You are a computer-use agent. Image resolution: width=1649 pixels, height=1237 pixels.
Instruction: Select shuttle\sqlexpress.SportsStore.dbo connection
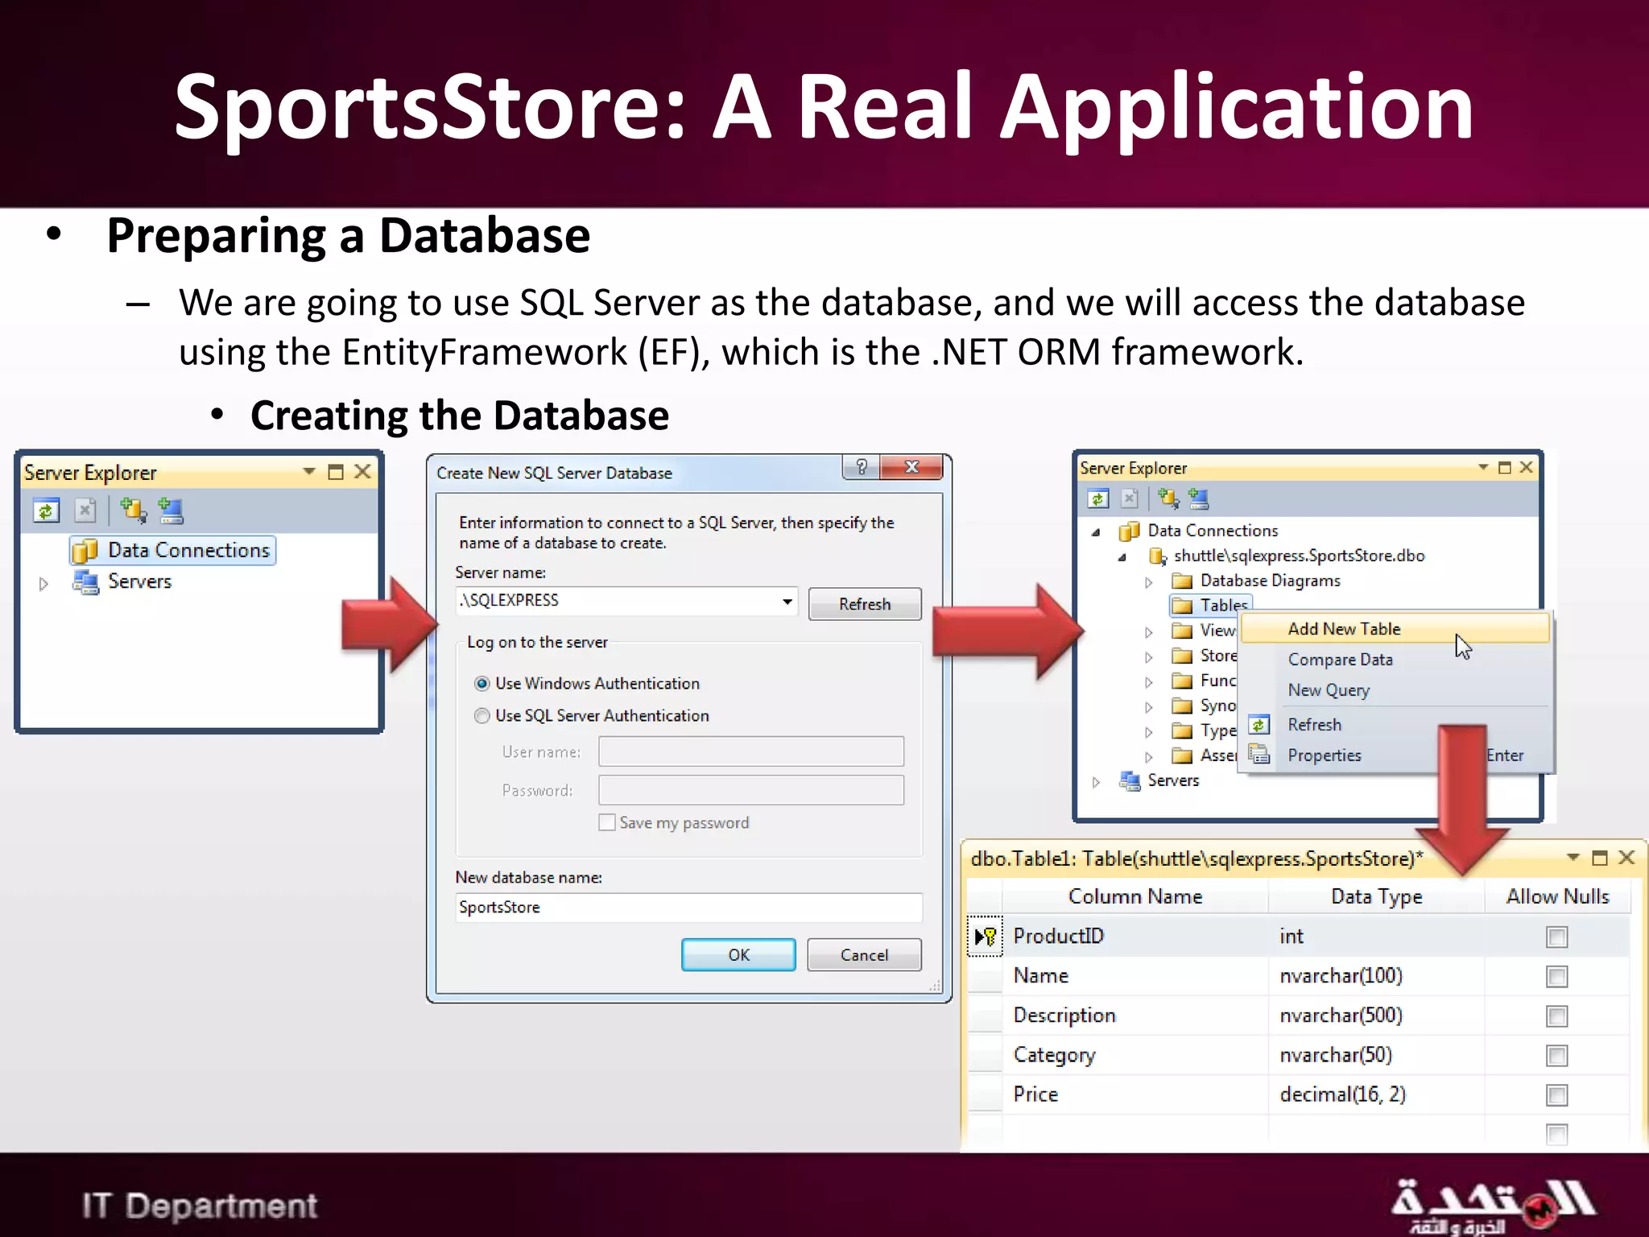[x=1299, y=556]
